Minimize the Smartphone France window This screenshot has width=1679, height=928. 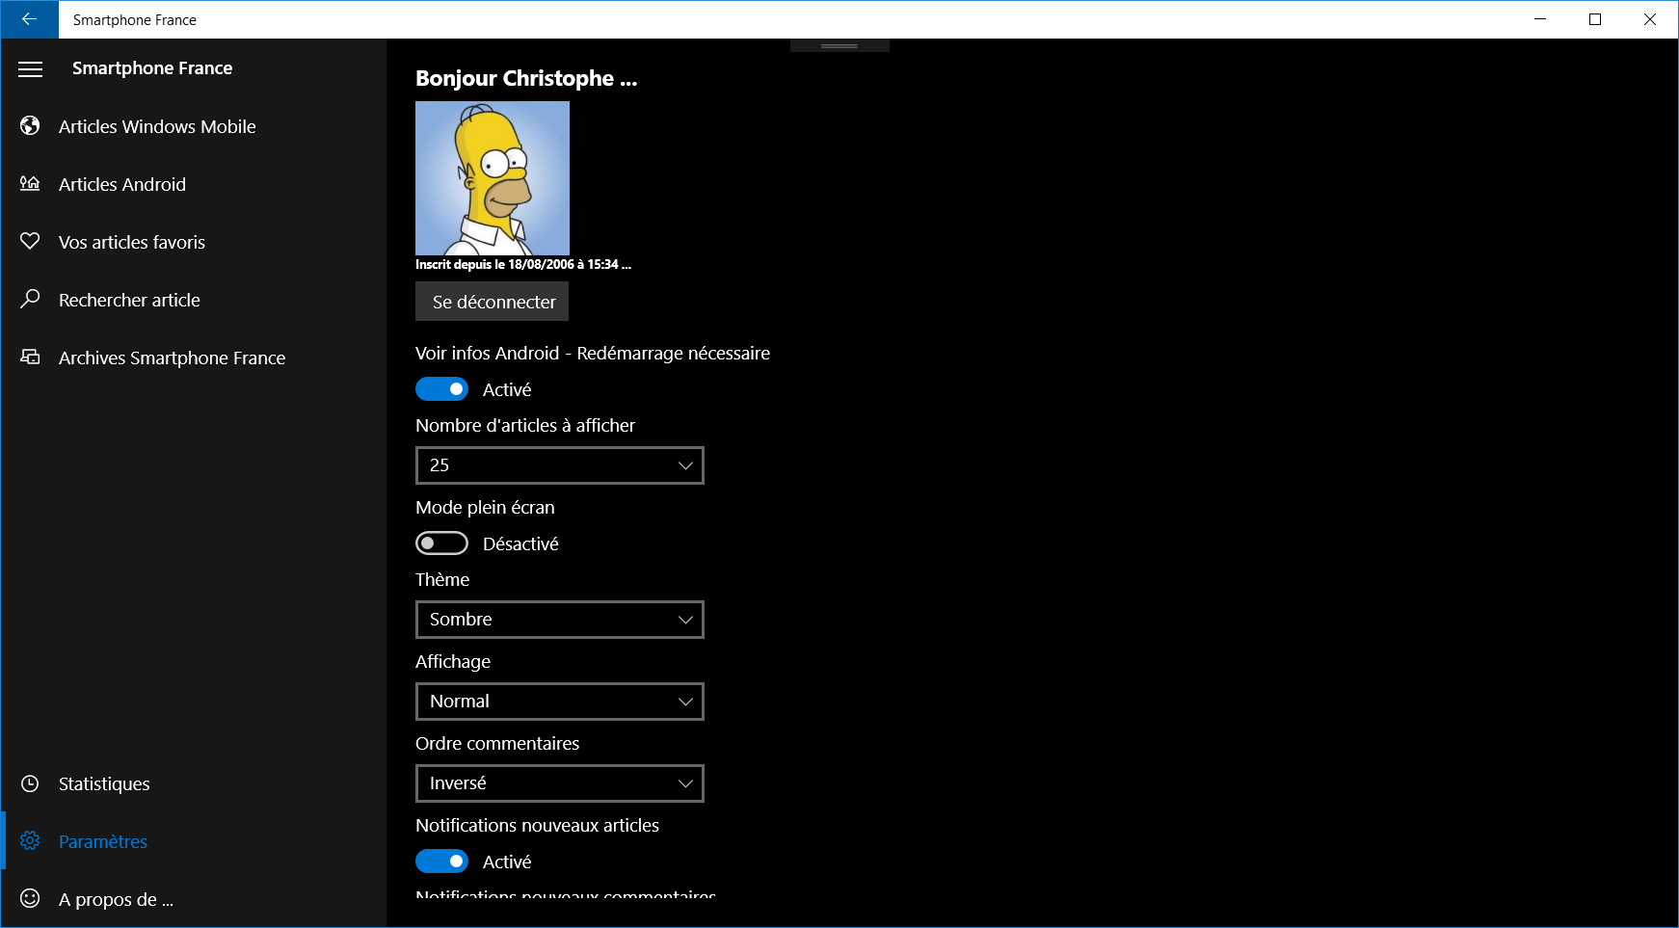click(x=1540, y=19)
